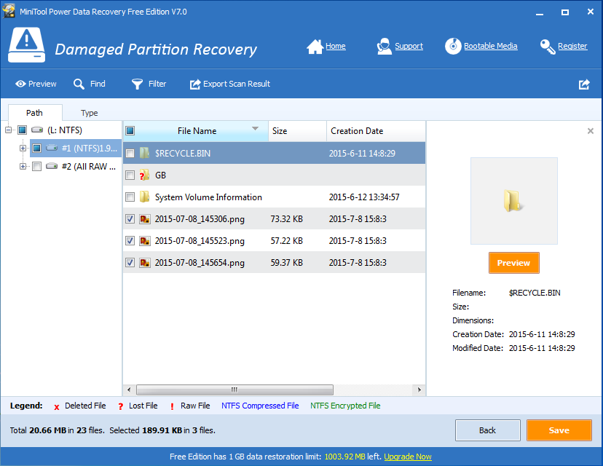Click the $RECYCLE.BIN folder icon
The width and height of the screenshot is (603, 466).
coord(145,153)
